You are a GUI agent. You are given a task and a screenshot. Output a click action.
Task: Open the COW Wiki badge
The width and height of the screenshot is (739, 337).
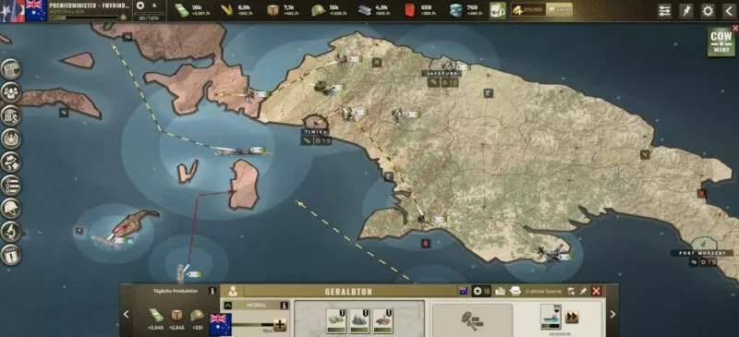pos(721,42)
